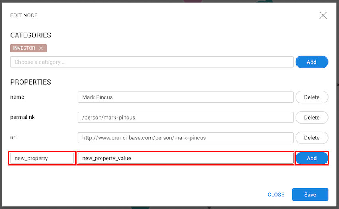Focus the name field containing Mark Pincus
The width and height of the screenshot is (339, 209).
point(185,97)
